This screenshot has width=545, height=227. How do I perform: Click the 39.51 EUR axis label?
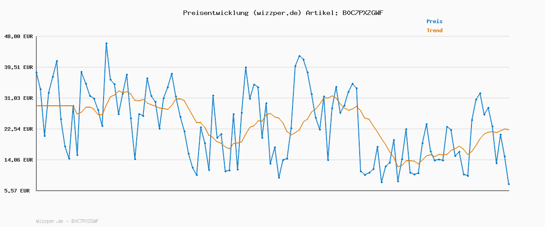coord(18,67)
